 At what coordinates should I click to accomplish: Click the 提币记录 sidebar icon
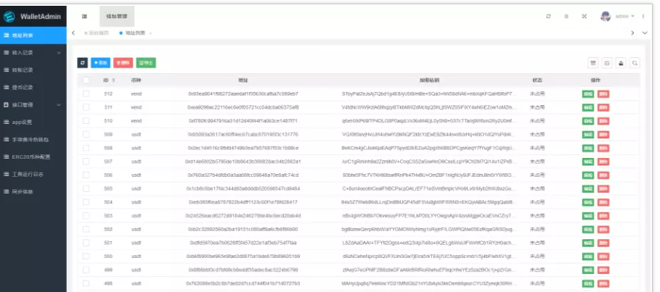(7, 88)
